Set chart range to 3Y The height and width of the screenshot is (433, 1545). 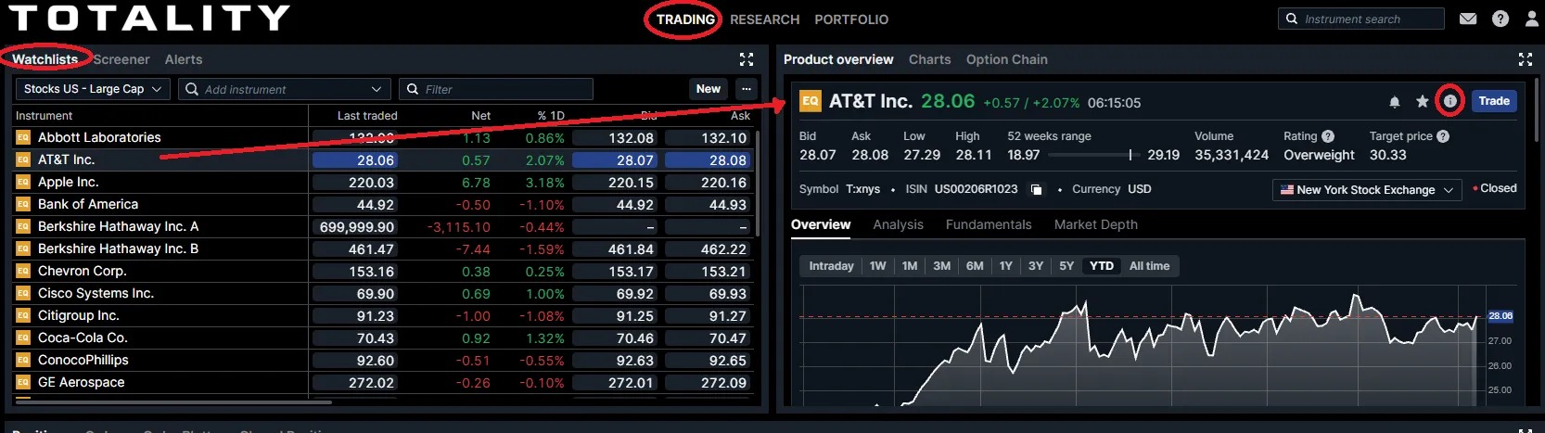click(x=1036, y=266)
